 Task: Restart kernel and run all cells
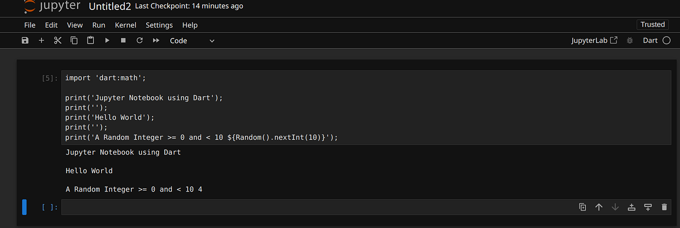[156, 40]
